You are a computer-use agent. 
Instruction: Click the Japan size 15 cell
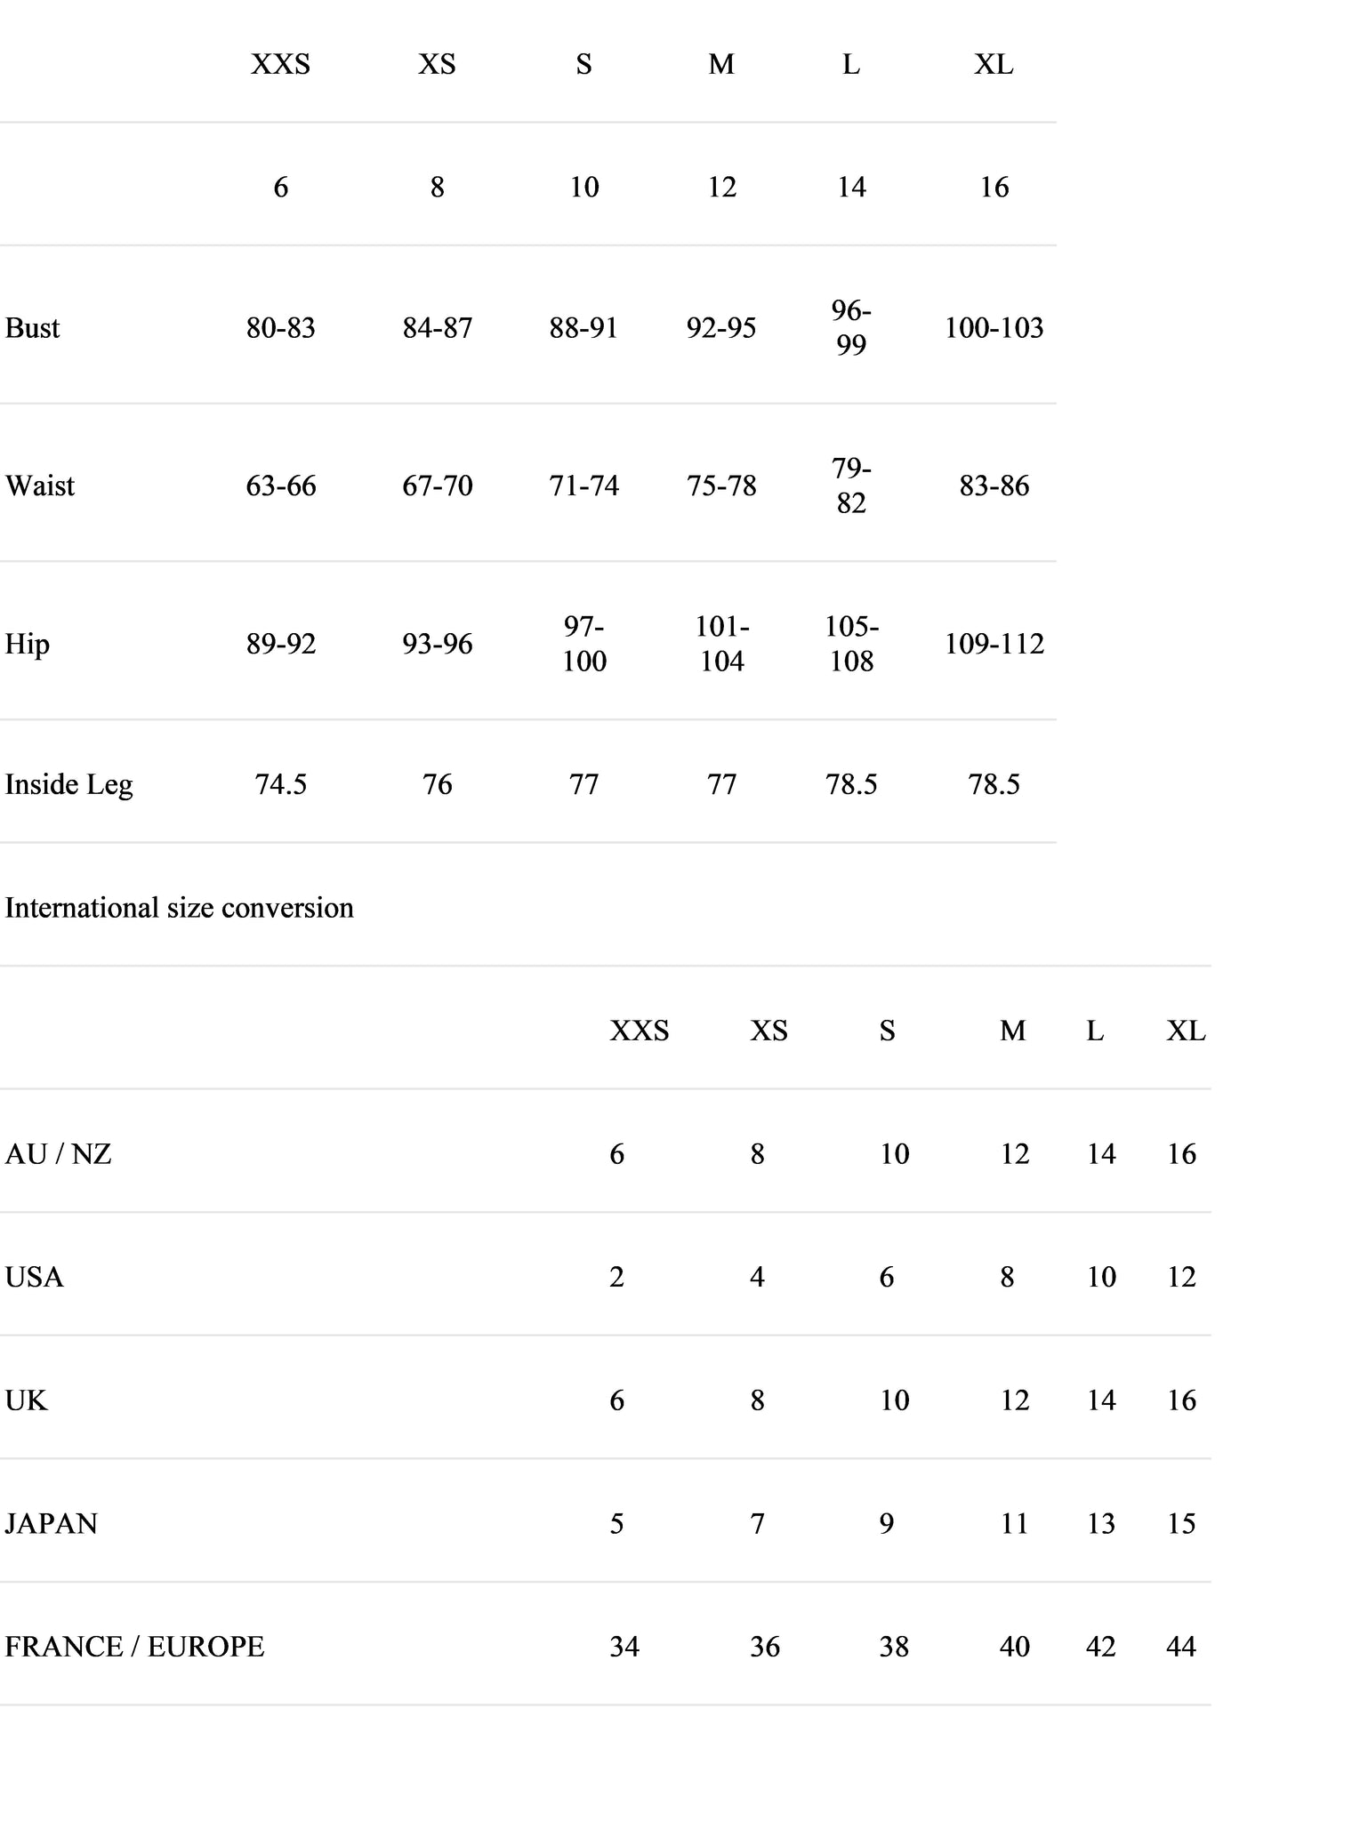pyautogui.click(x=1181, y=1524)
